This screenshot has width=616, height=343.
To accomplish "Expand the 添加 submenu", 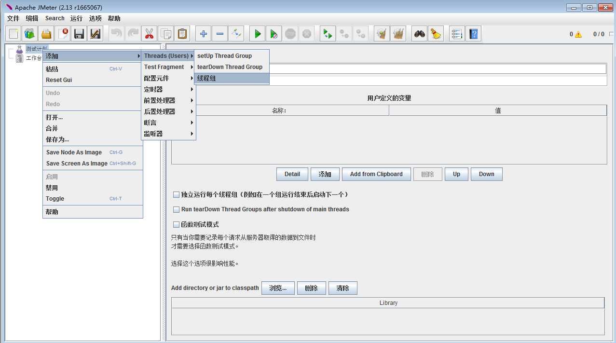I will click(93, 56).
